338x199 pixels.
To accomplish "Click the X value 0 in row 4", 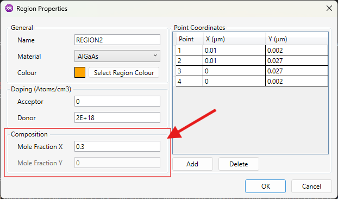I will 234,81.
